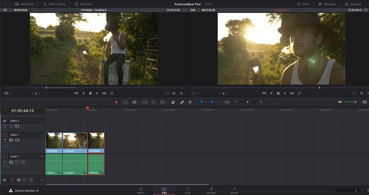Image resolution: width=369 pixels, height=195 pixels.
Task: Select the Blade Edit tool
Action: point(134,102)
